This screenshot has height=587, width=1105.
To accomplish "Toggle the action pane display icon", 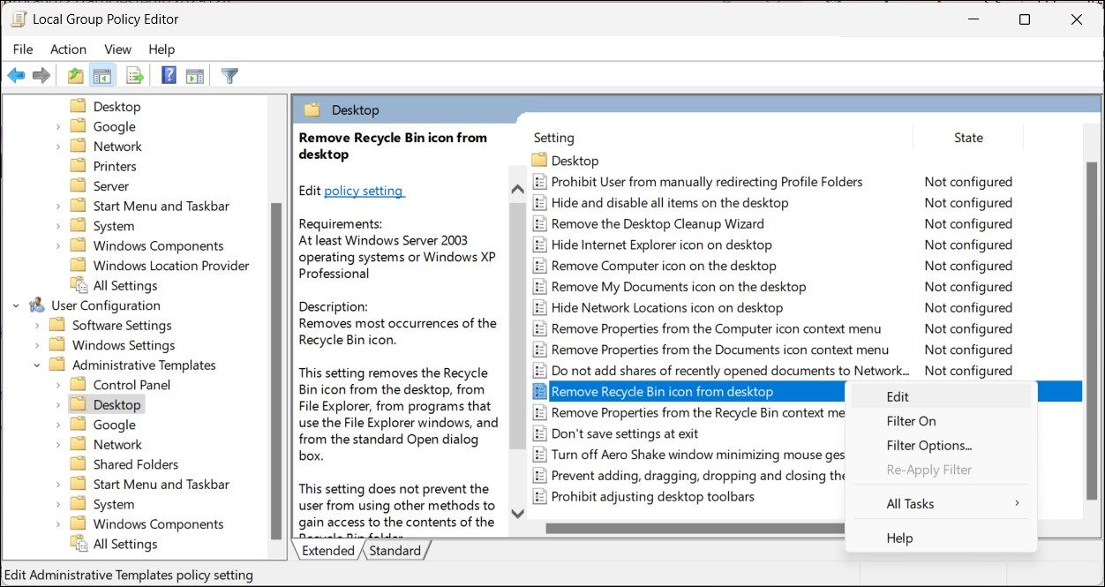I will pos(196,75).
